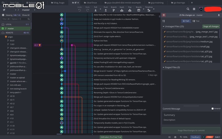The width and height of the screenshot is (222, 139).
Task: Toggle the Amend checkbox
Action: (212, 108)
